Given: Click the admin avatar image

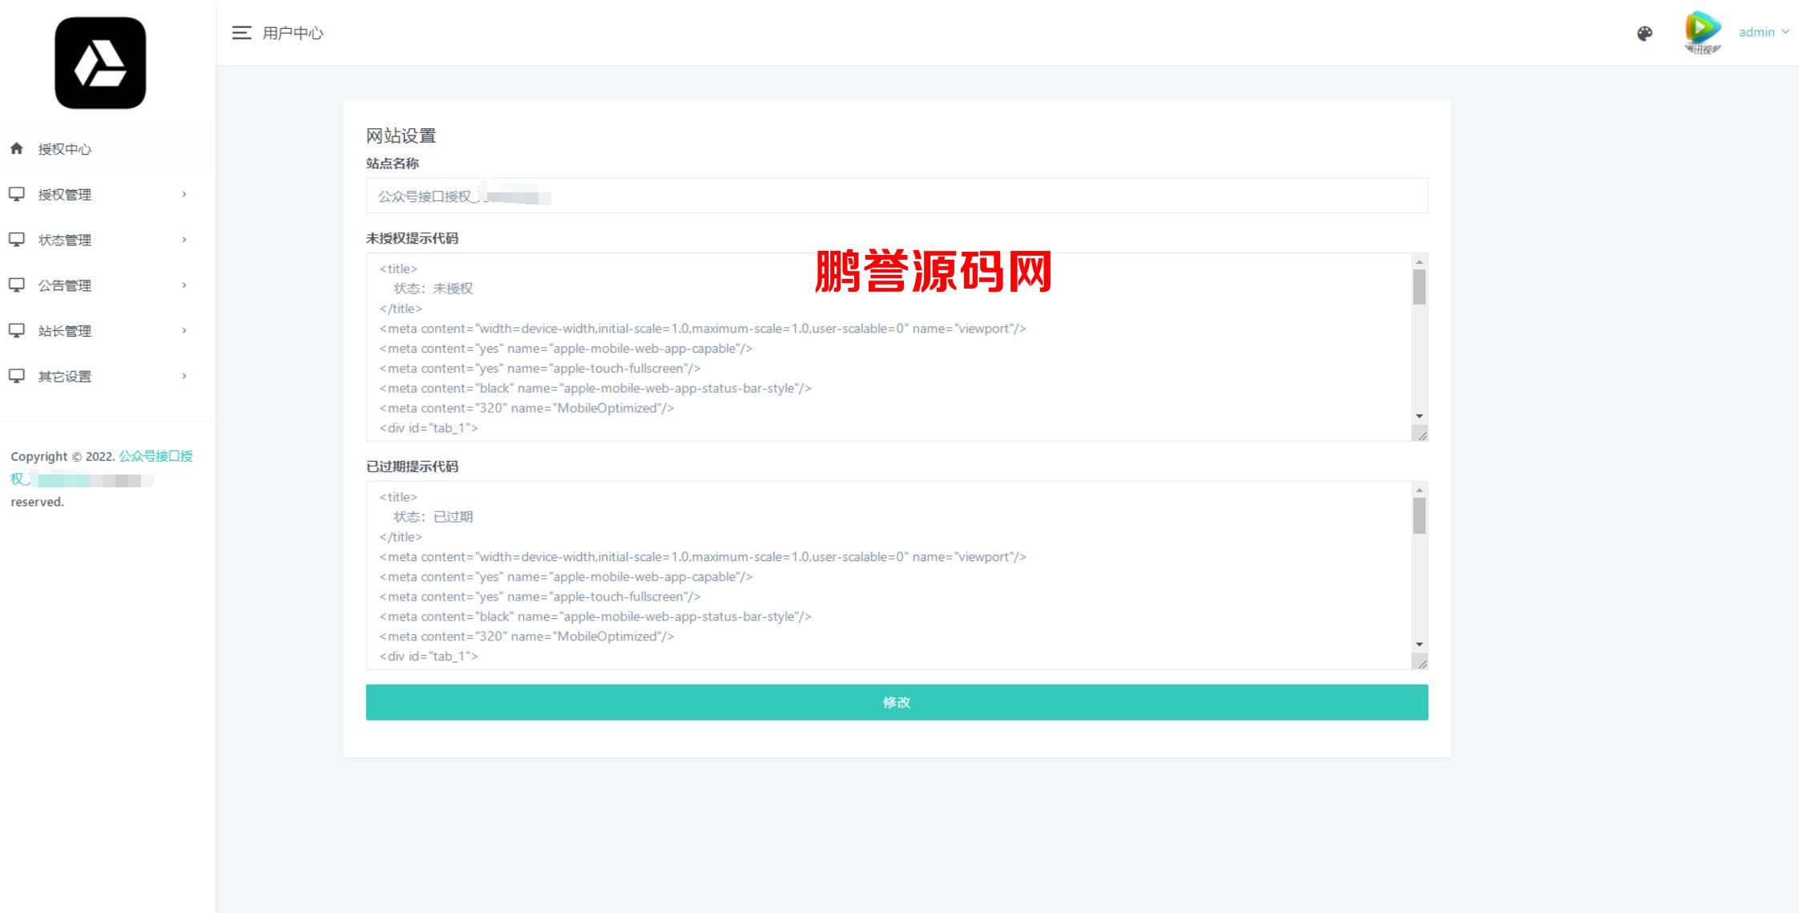Looking at the screenshot, I should click(1703, 32).
